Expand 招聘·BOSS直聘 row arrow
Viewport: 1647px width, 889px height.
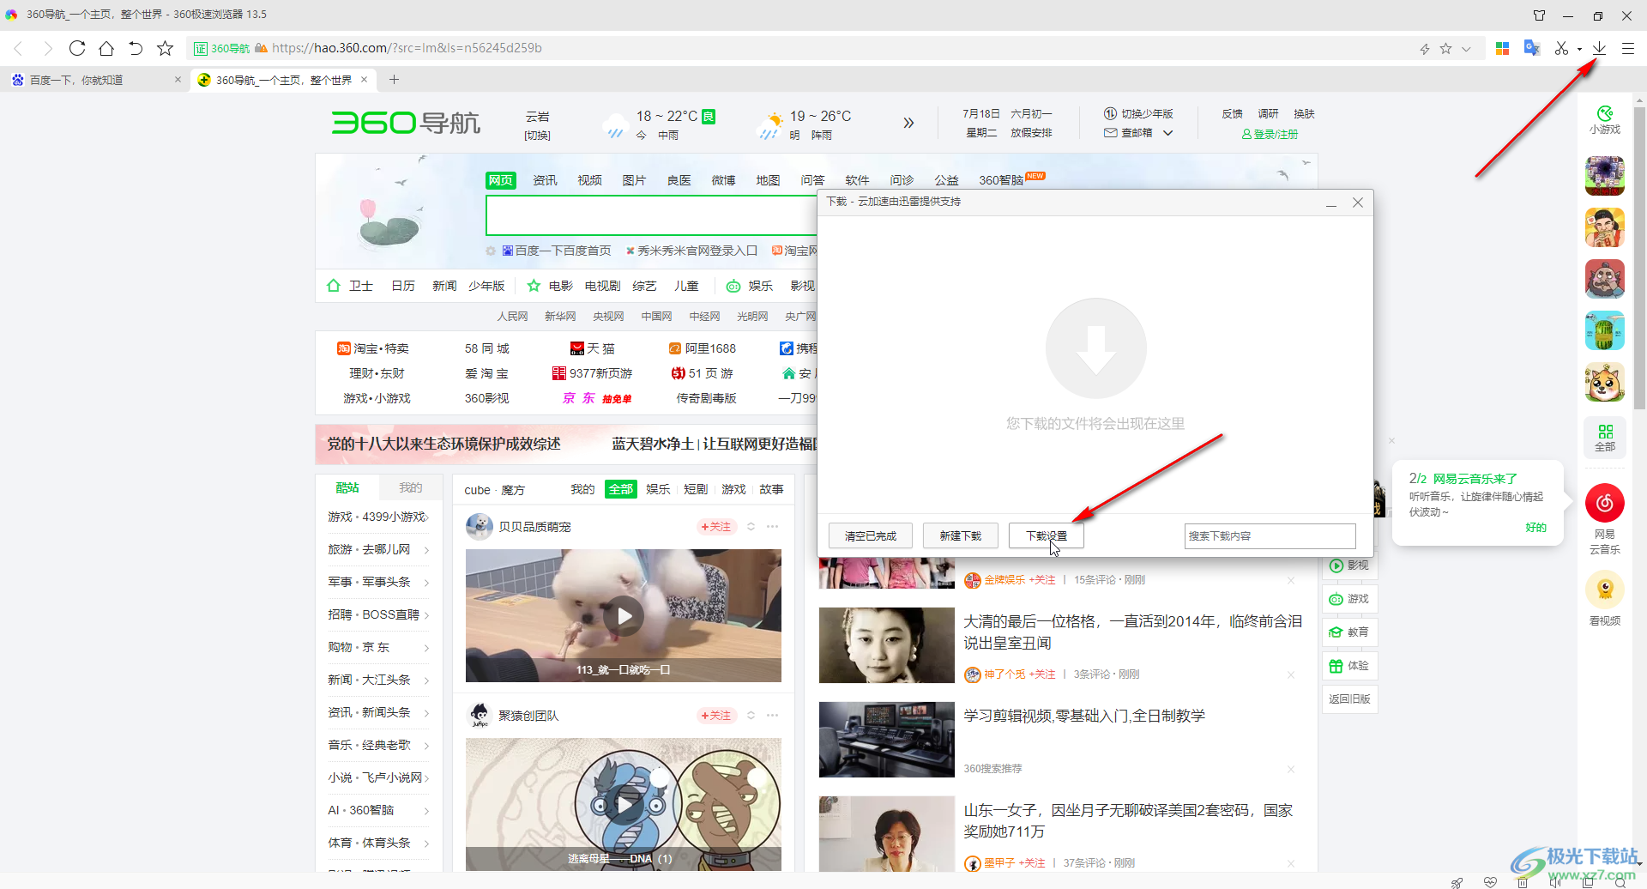pyautogui.click(x=426, y=614)
